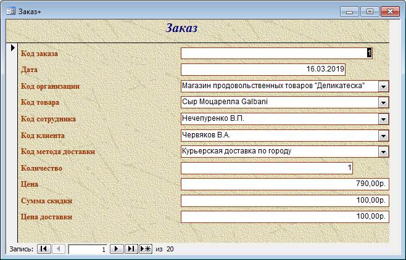Go to previous record navigation button
Screen dimensions: 406x260
[59, 249]
